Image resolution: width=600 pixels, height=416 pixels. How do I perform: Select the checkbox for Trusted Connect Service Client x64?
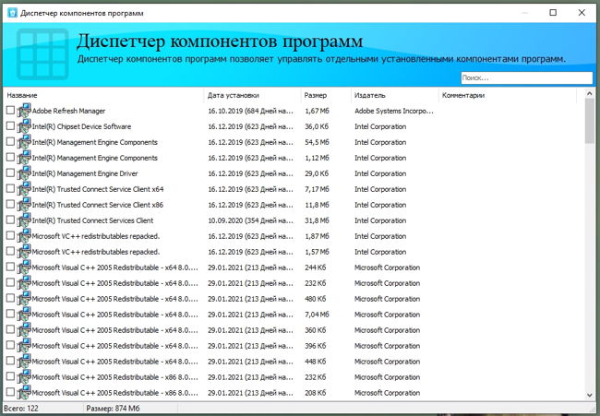pyautogui.click(x=10, y=189)
